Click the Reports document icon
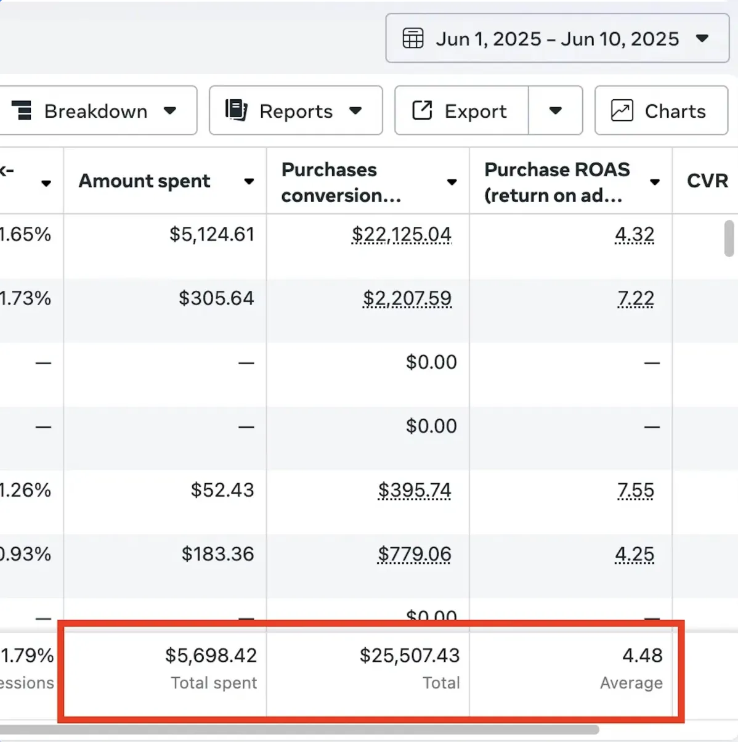 (236, 110)
